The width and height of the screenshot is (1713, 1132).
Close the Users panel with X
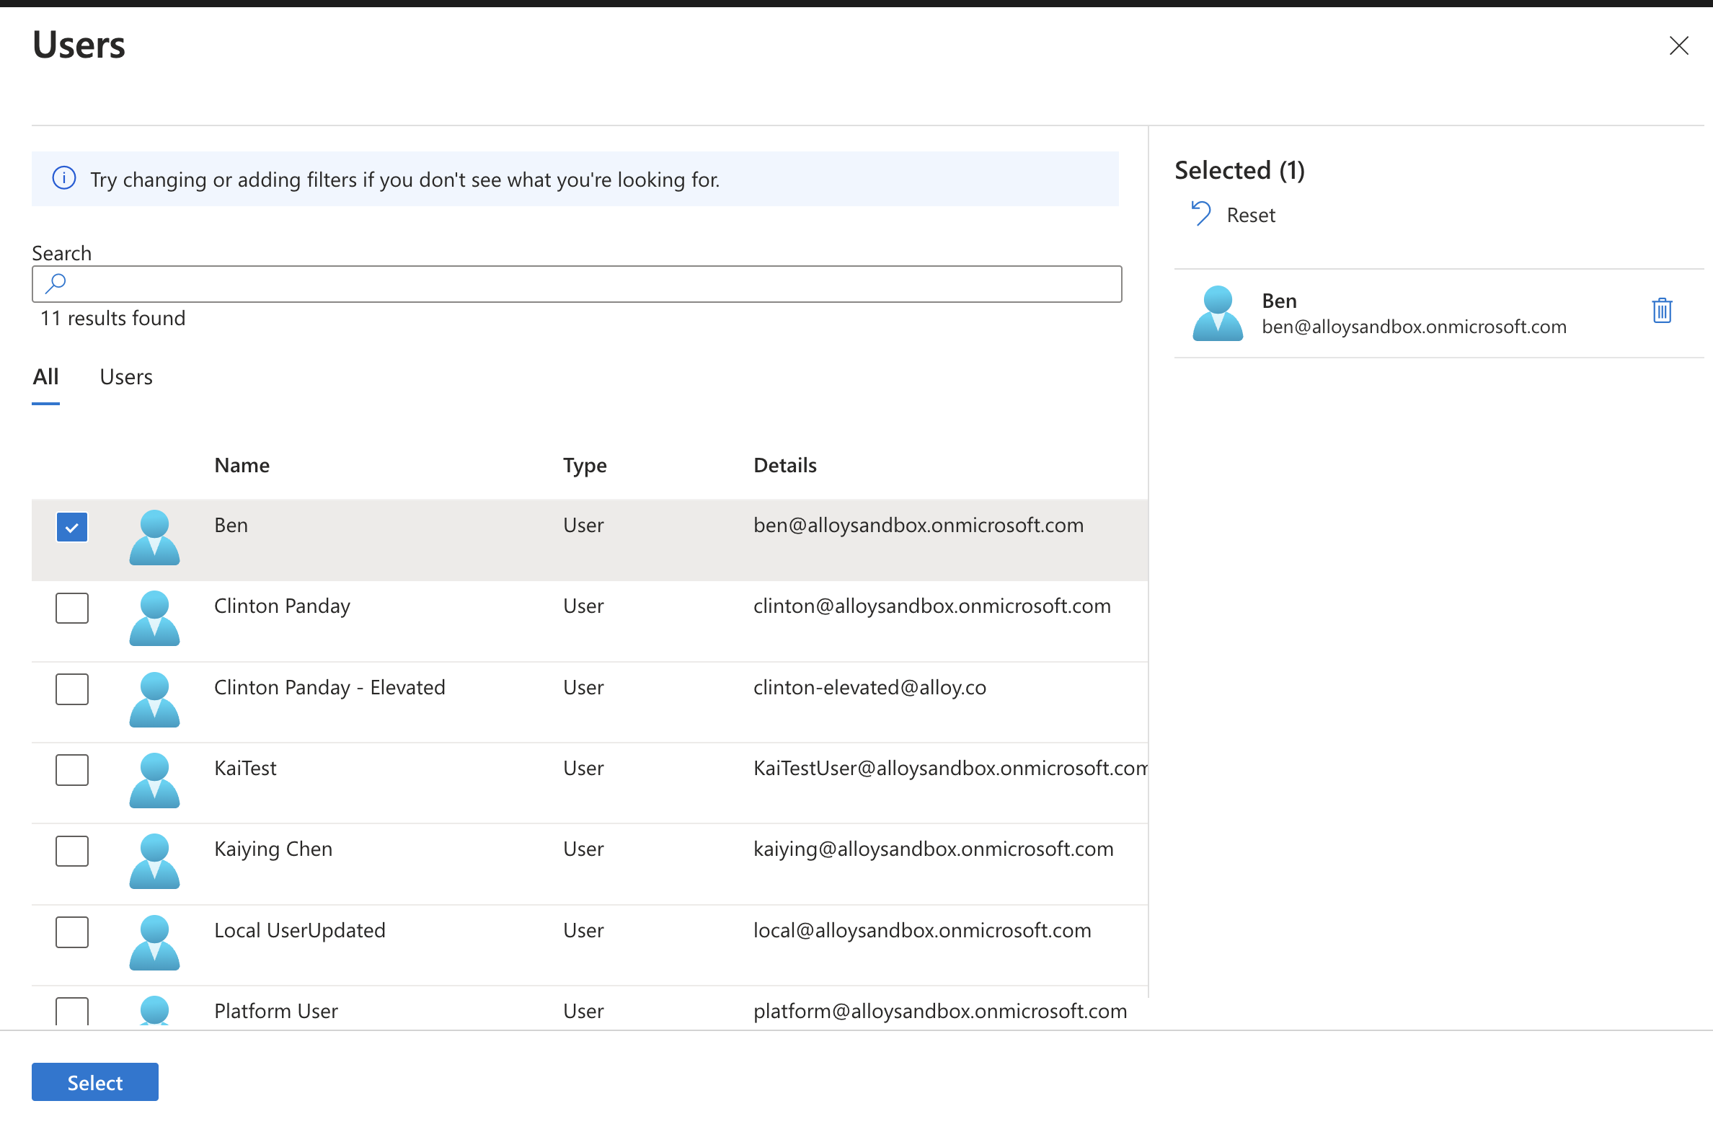1678,45
